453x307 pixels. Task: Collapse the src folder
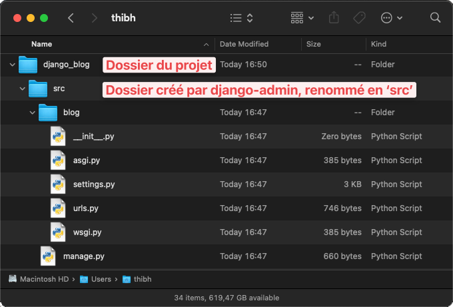[22, 89]
